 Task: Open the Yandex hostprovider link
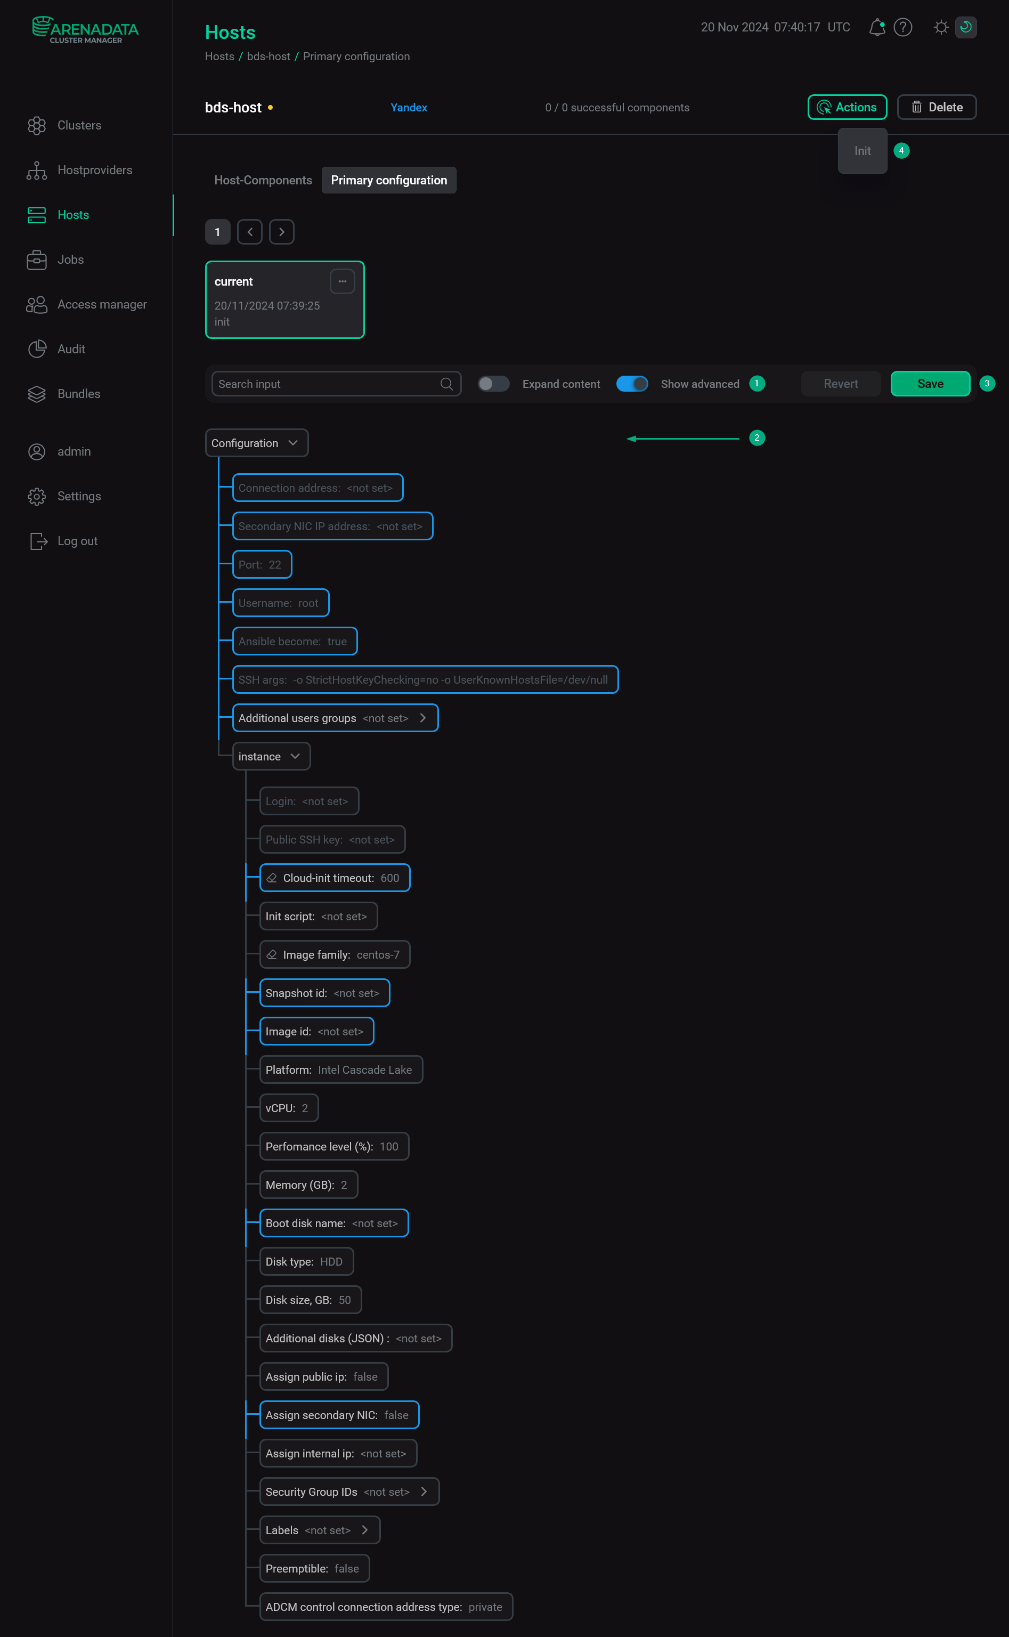(x=409, y=108)
